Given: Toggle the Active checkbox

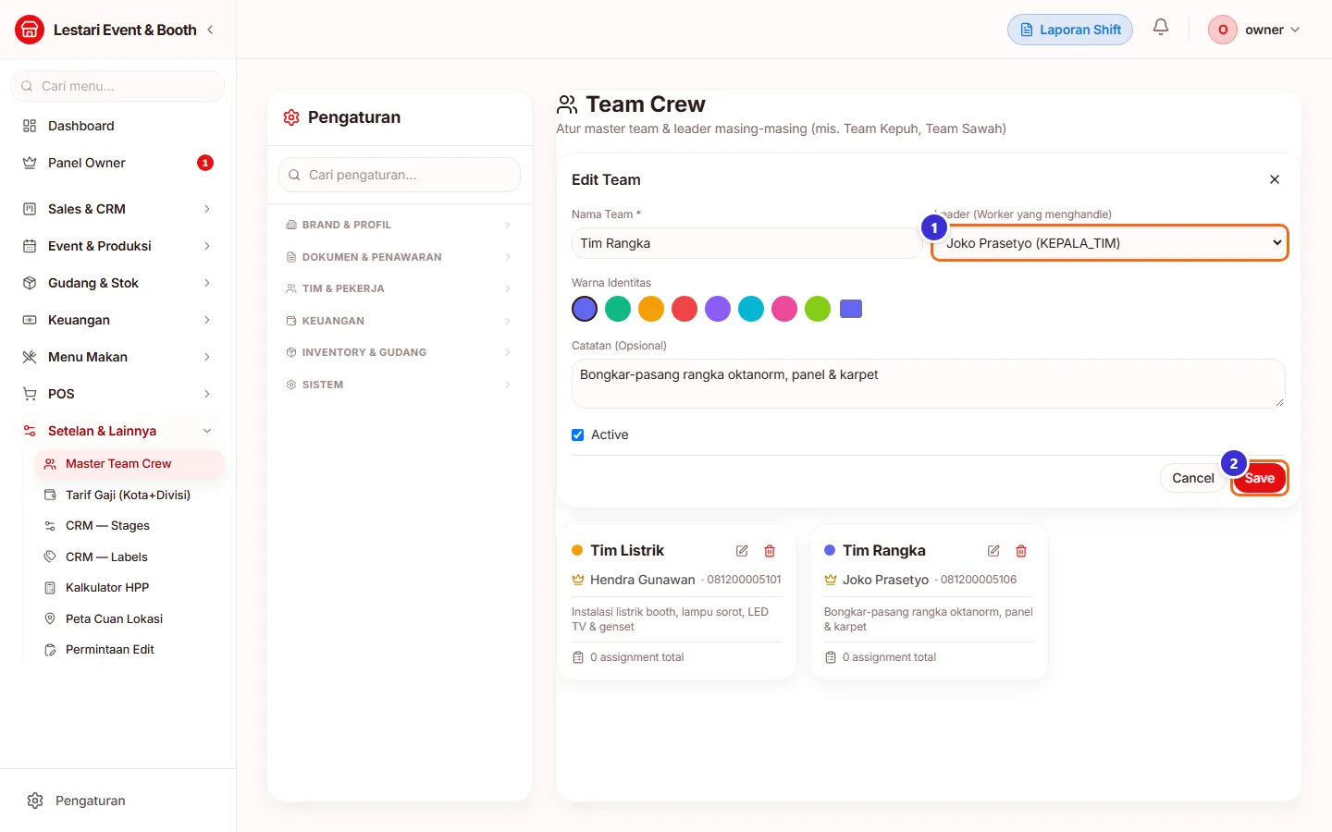Looking at the screenshot, I should [x=578, y=434].
